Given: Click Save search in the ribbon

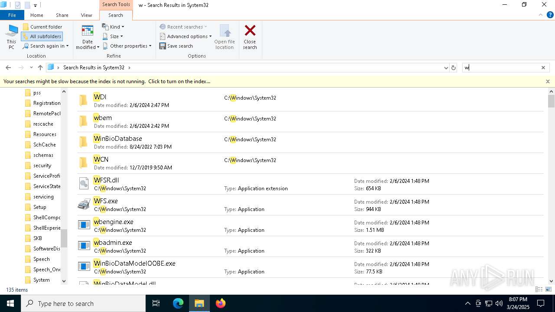Looking at the screenshot, I should [176, 46].
